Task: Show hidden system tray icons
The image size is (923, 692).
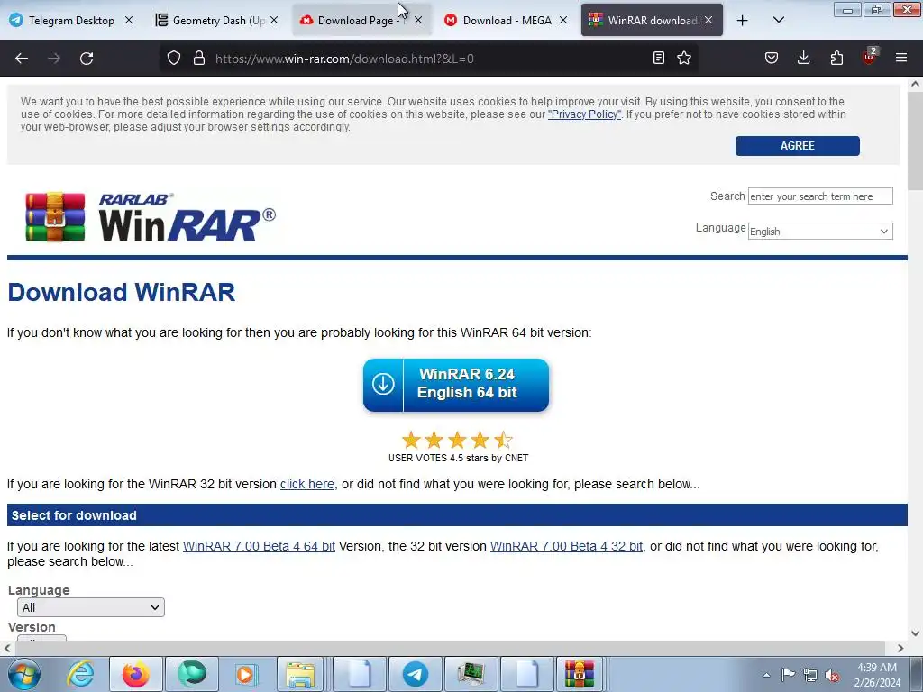Action: pyautogui.click(x=766, y=675)
